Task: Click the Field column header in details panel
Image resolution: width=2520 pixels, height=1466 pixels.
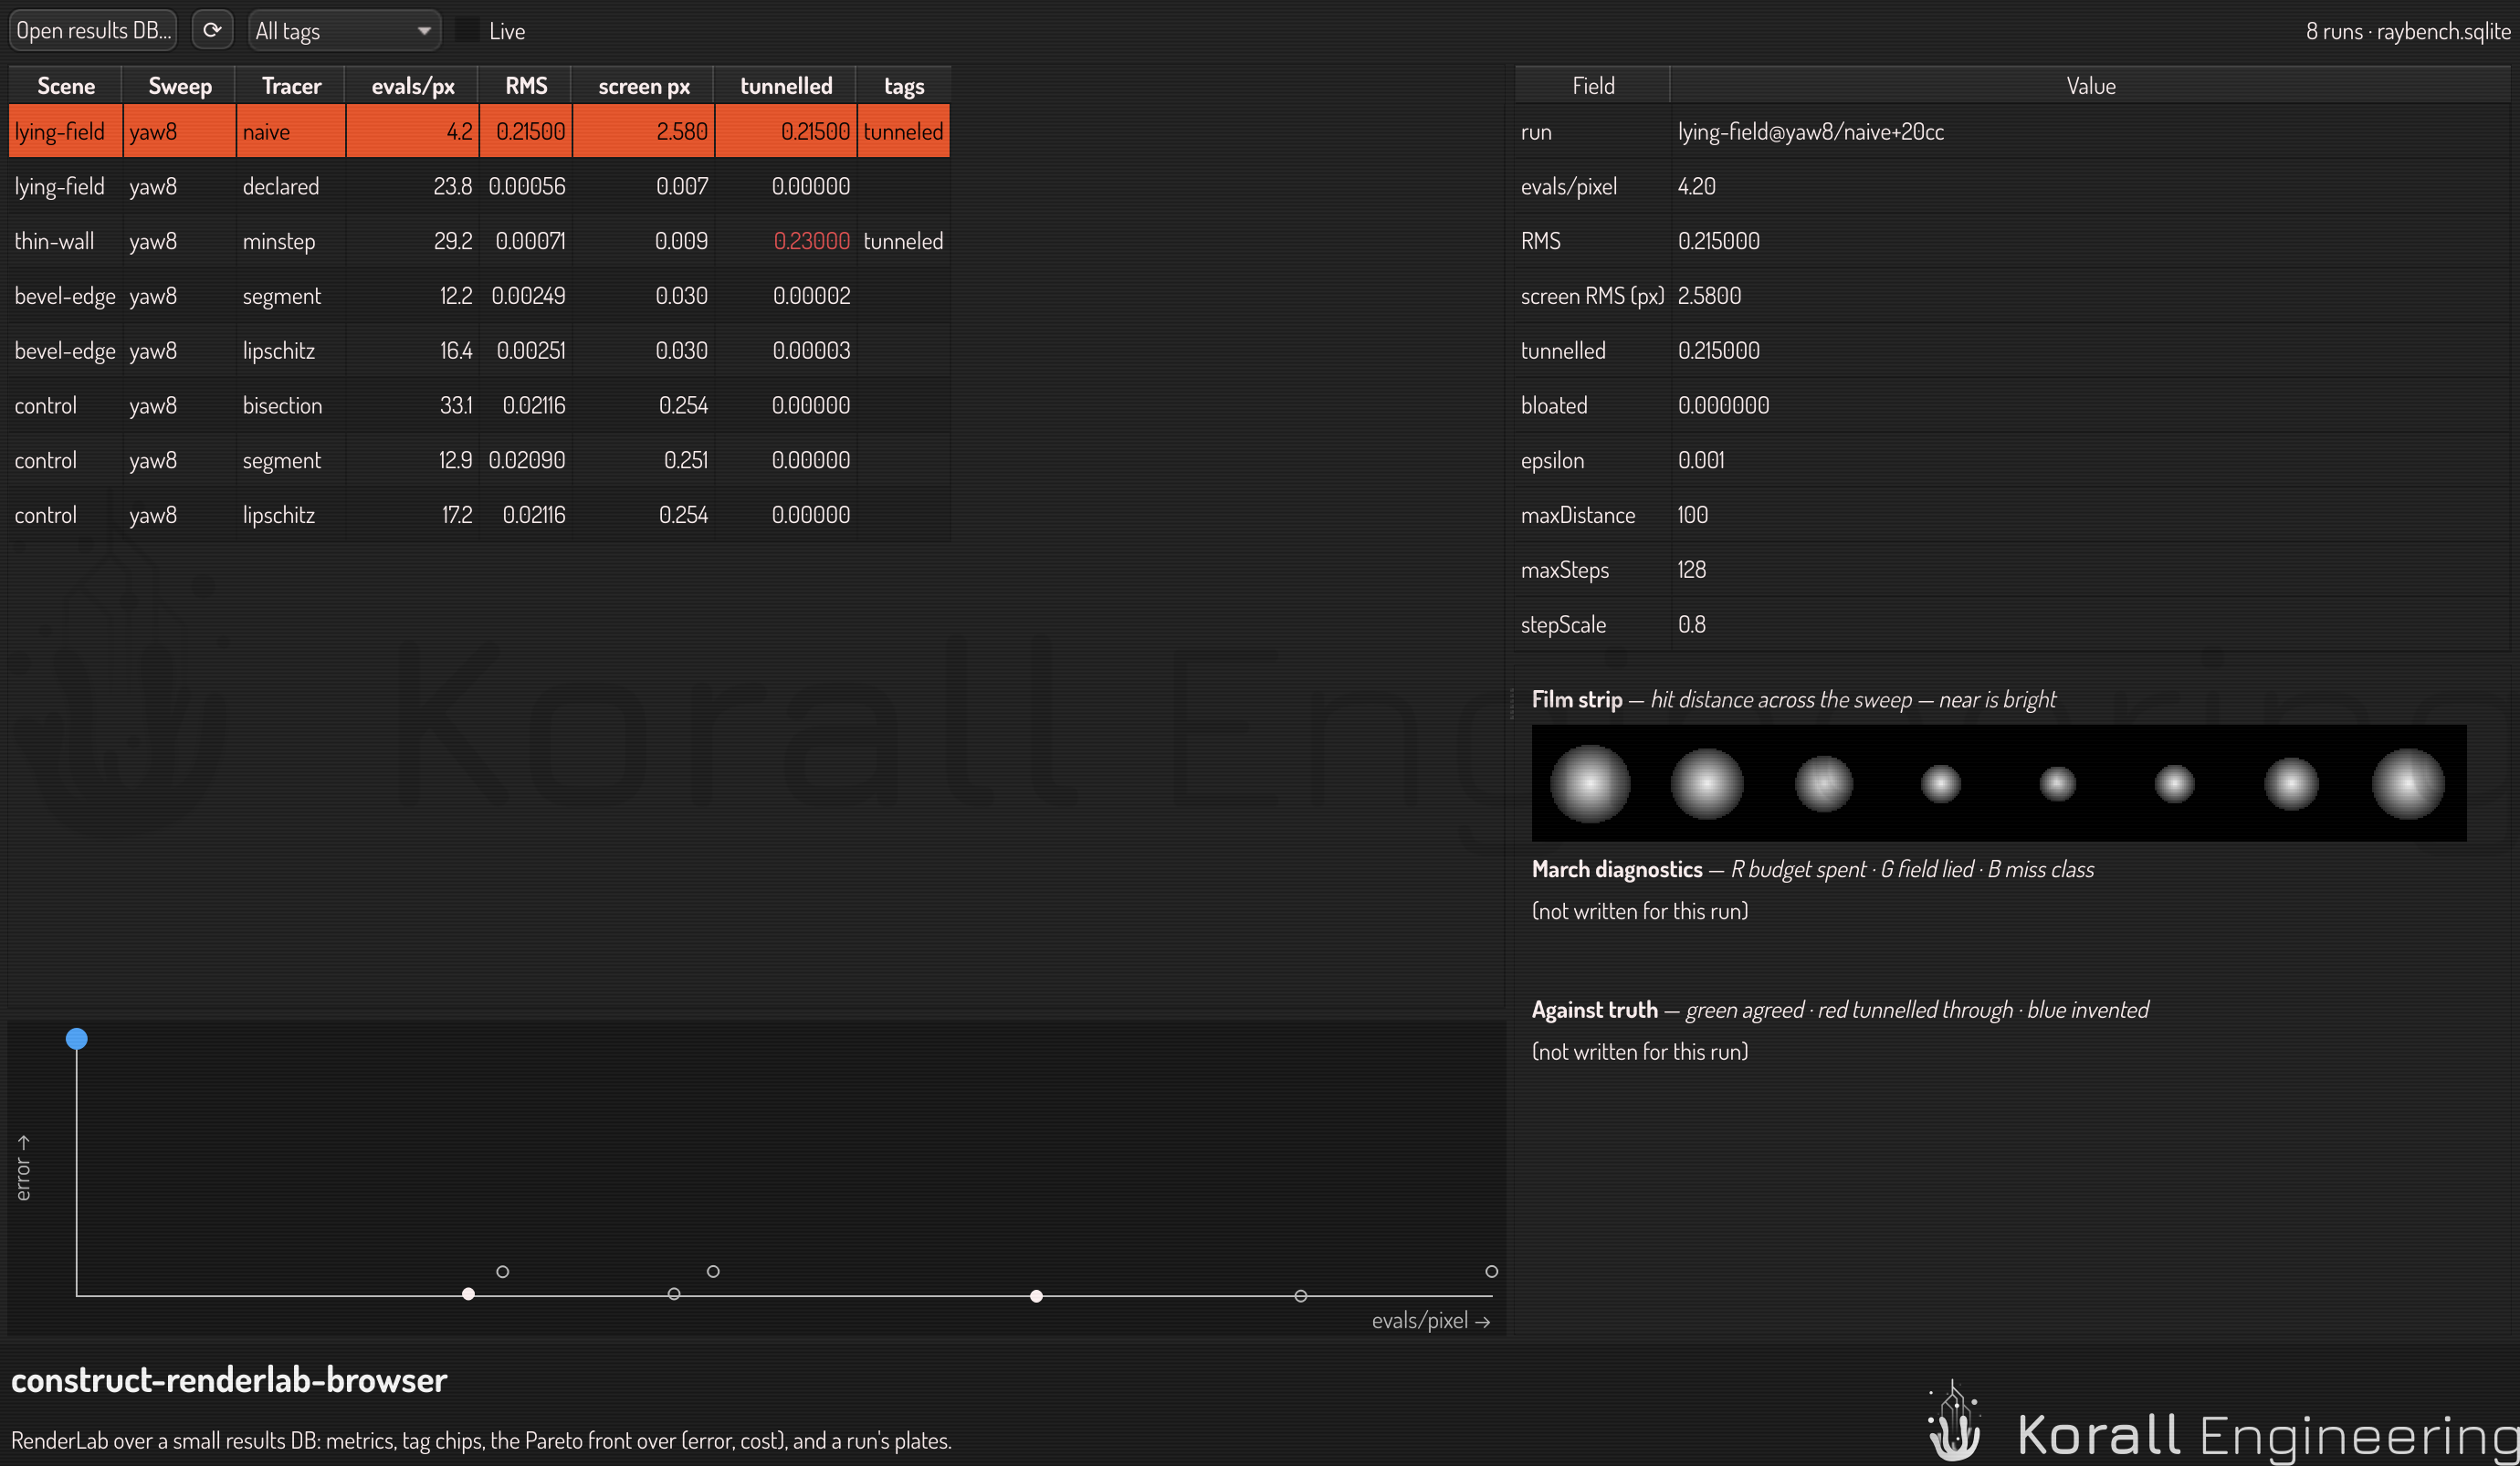Action: (1593, 86)
